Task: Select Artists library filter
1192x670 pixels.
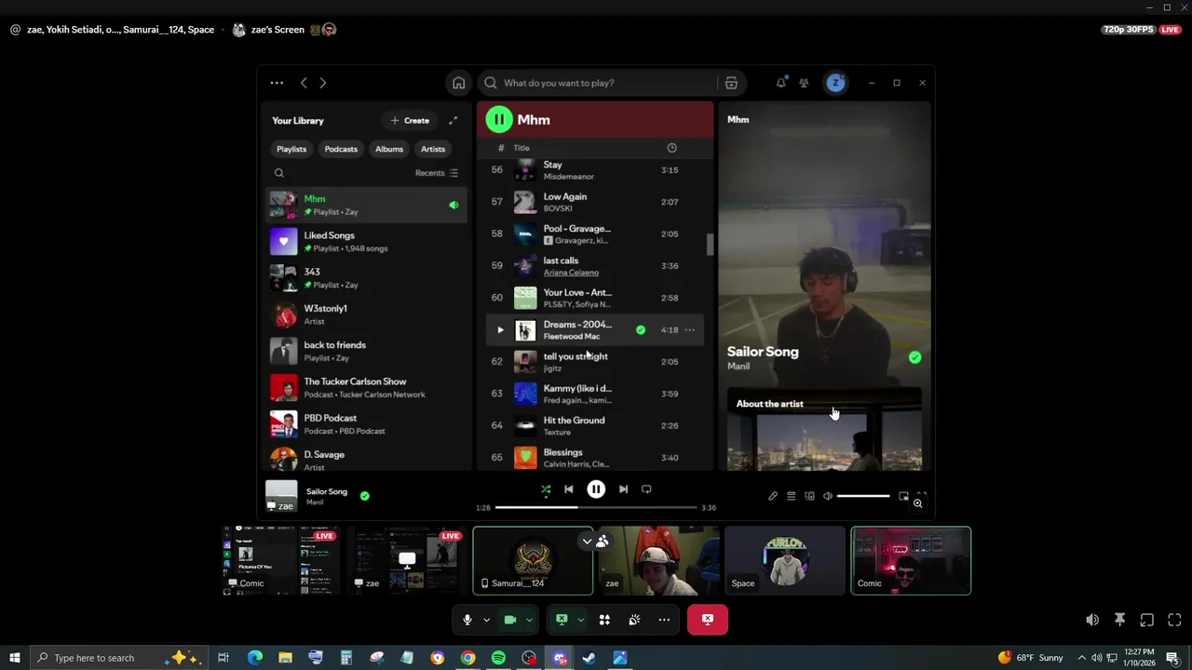Action: [433, 149]
